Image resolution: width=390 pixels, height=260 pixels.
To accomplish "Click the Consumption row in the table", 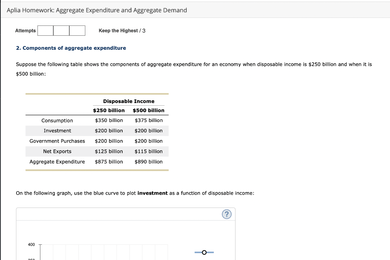I will tap(57, 120).
